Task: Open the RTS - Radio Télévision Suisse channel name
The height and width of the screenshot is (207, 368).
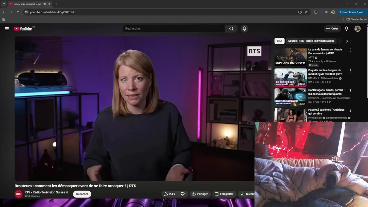Action: pyautogui.click(x=45, y=192)
